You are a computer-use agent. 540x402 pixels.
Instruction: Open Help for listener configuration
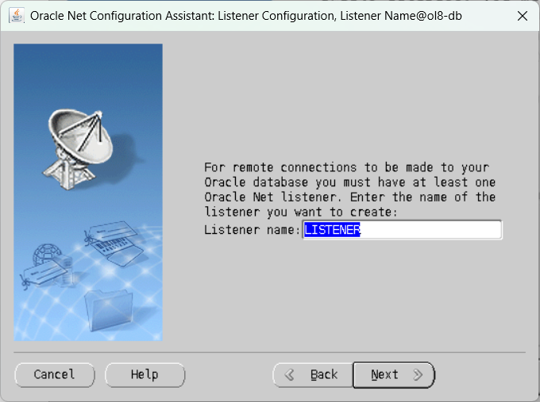click(145, 374)
